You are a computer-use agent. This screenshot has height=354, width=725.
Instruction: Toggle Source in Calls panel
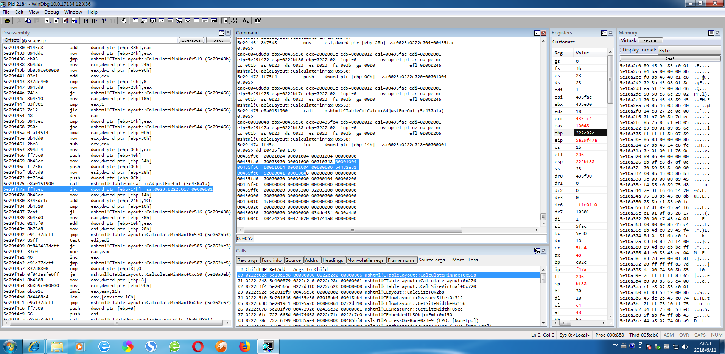[293, 260]
